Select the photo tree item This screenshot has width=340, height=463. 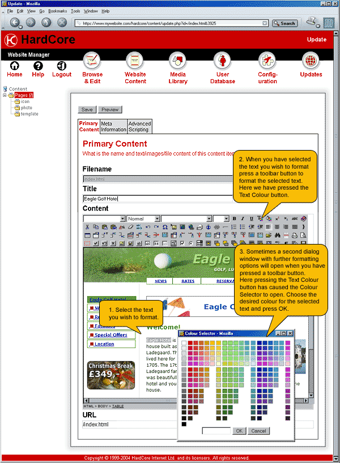click(x=26, y=108)
